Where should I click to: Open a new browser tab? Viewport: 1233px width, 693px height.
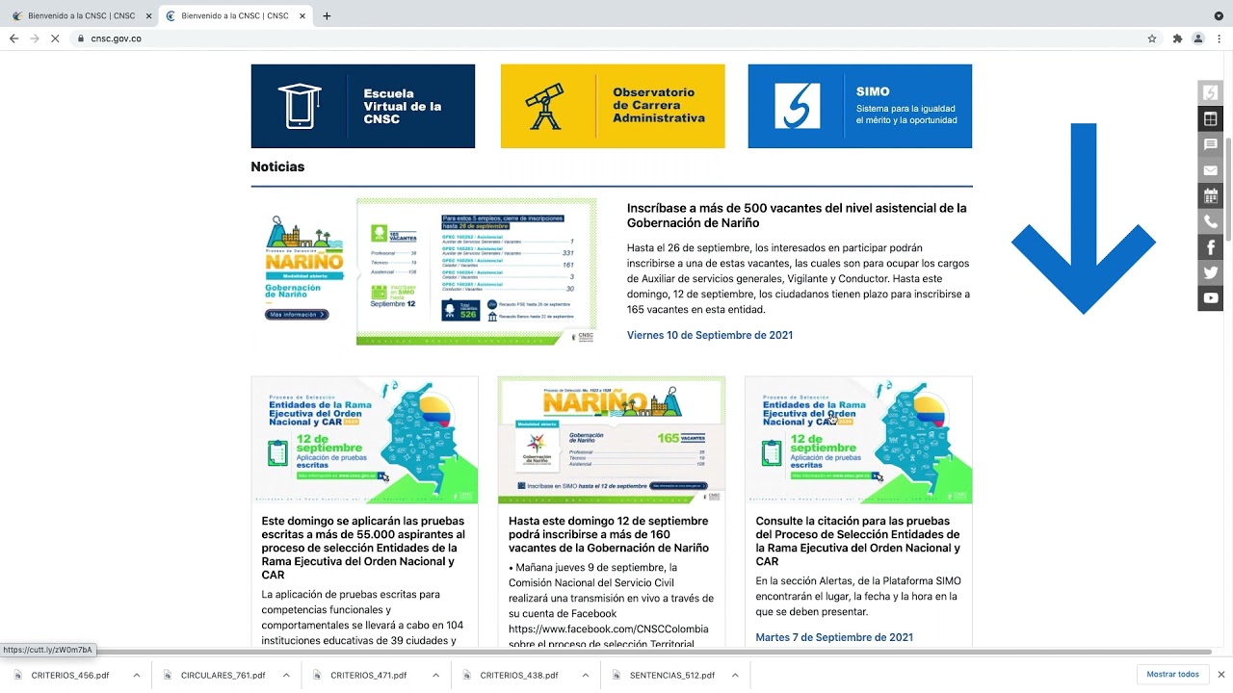coord(327,15)
